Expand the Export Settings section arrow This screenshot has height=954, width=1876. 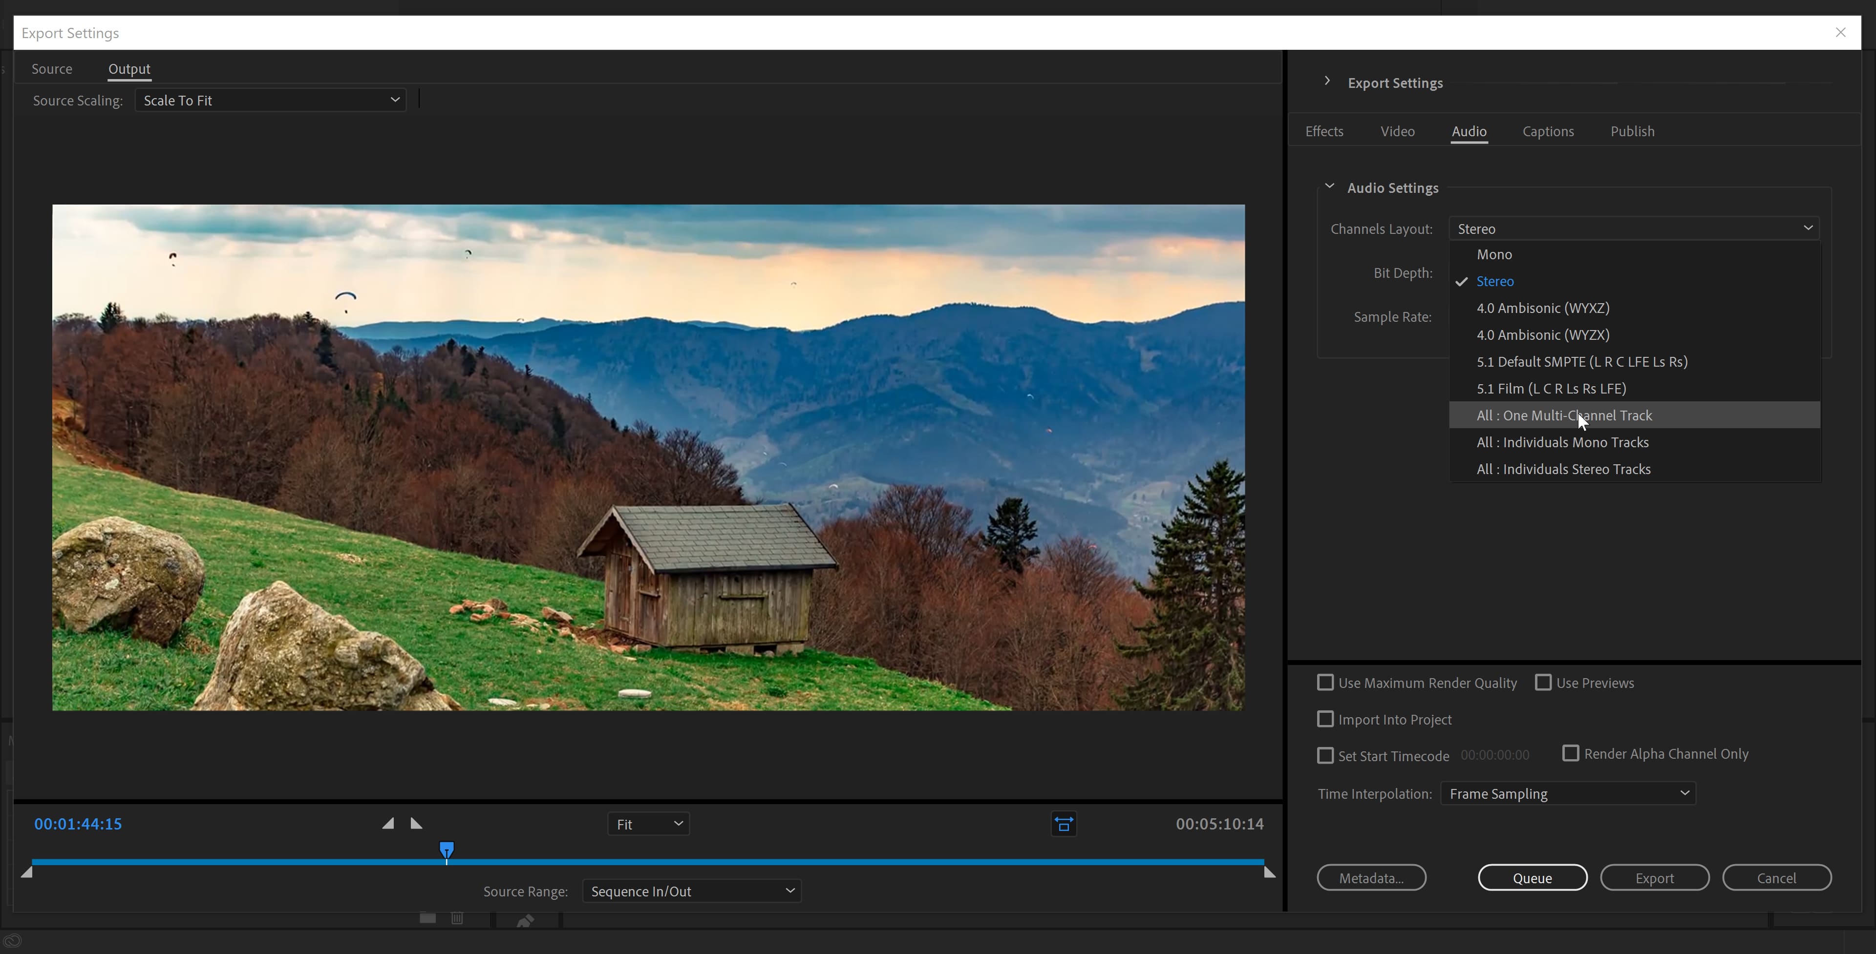[x=1327, y=82]
